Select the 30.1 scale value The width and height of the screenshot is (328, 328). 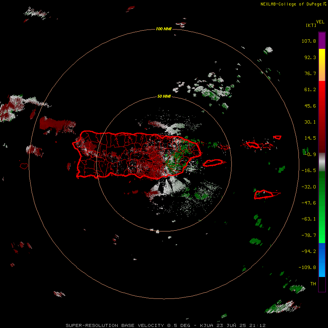coord(310,122)
